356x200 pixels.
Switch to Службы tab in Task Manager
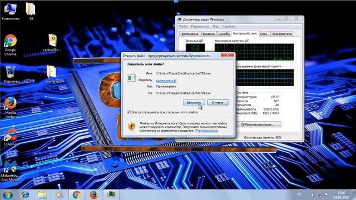click(x=224, y=34)
